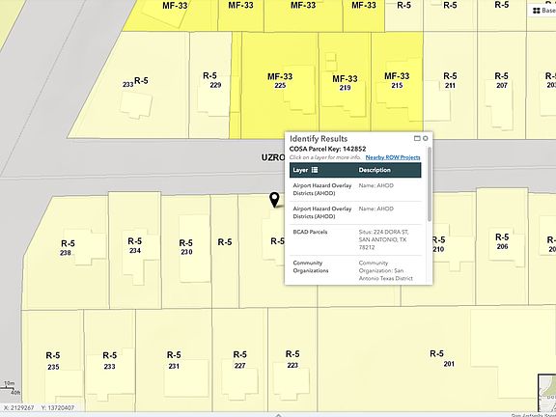Click the black location pin marker
The height and width of the screenshot is (417, 556).
pyautogui.click(x=274, y=200)
